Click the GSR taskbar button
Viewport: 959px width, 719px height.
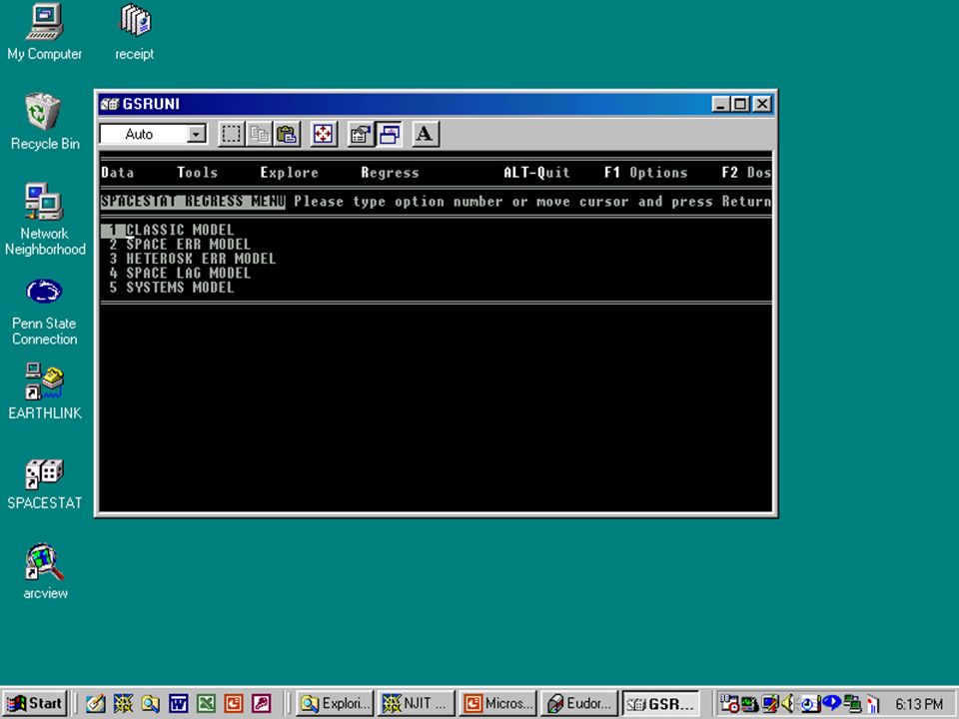pyautogui.click(x=661, y=704)
